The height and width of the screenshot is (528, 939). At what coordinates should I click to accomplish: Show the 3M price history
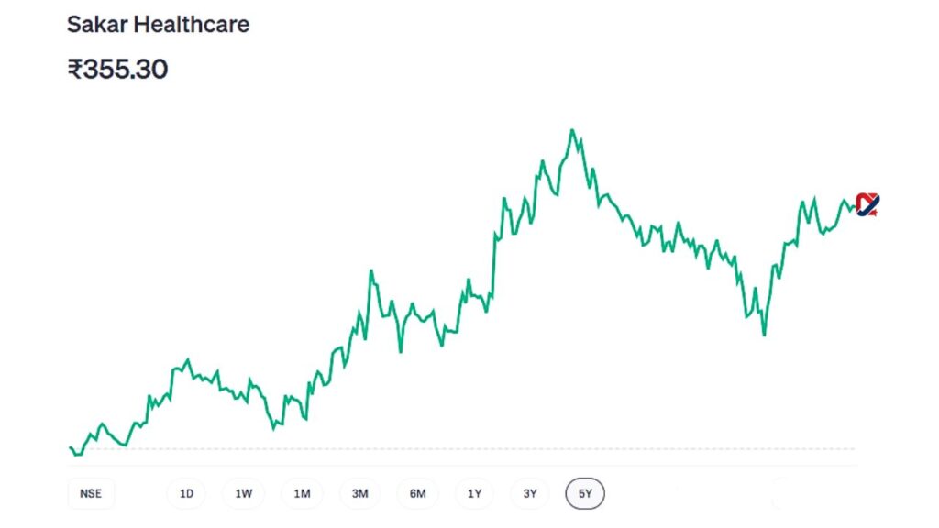(359, 494)
